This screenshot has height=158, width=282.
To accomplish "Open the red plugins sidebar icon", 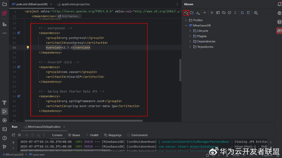I will pyautogui.click(x=4, y=13).
